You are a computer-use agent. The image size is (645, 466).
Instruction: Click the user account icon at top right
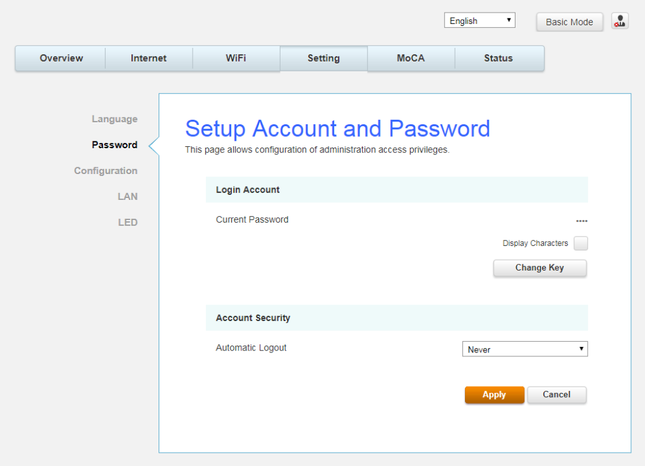(620, 21)
